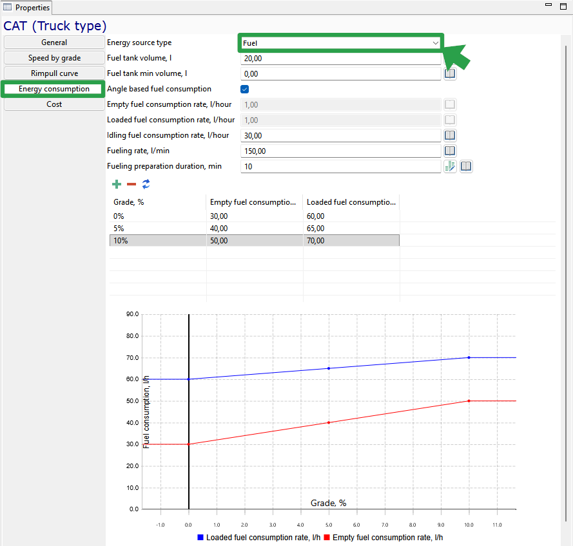Click the Fuel tank min volume field
Viewport: 573px width, 546px height.
[x=340, y=74]
